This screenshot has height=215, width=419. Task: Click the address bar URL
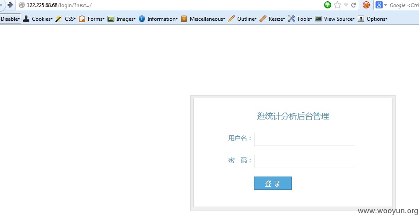(x=59, y=5)
